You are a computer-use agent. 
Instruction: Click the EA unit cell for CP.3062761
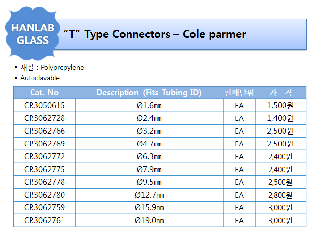click(x=239, y=220)
